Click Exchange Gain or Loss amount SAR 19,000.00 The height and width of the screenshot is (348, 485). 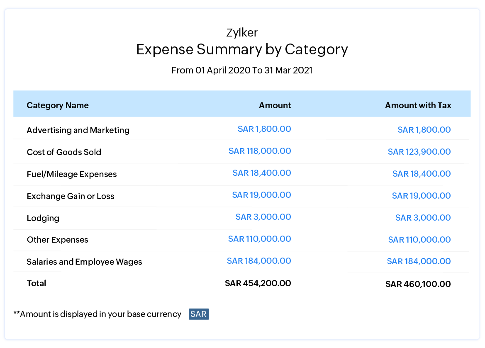(x=261, y=195)
